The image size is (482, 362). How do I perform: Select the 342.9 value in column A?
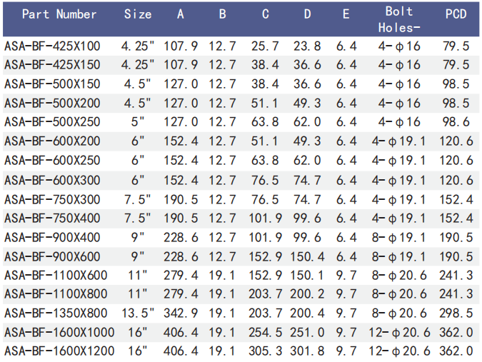(181, 313)
